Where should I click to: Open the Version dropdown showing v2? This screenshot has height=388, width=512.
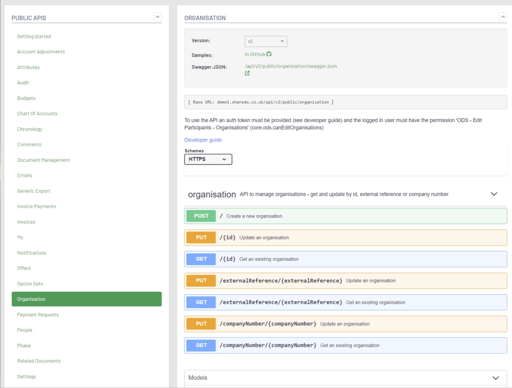click(x=265, y=41)
